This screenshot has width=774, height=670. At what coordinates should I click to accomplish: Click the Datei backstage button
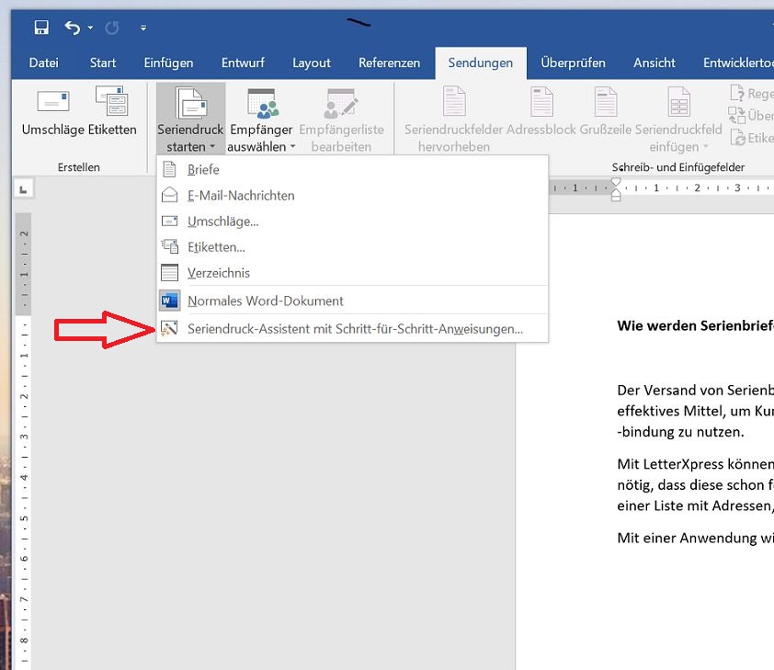tap(43, 62)
